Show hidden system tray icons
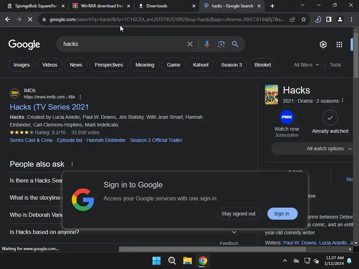The image size is (359, 269). pos(285,261)
